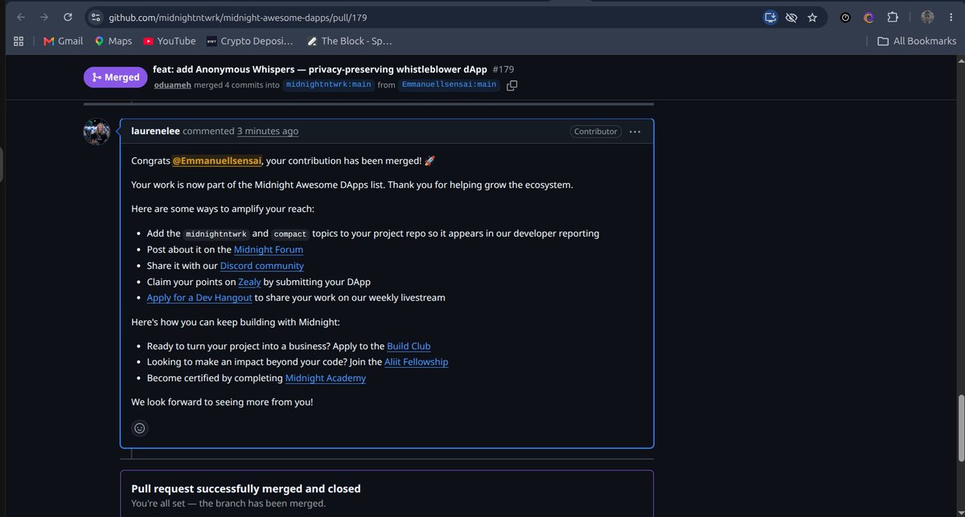Open the comment's three-dot options menu
965x517 pixels.
[x=635, y=132]
